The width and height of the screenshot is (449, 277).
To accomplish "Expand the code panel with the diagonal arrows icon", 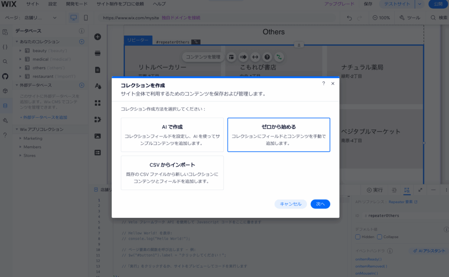I will pyautogui.click(x=420, y=190).
